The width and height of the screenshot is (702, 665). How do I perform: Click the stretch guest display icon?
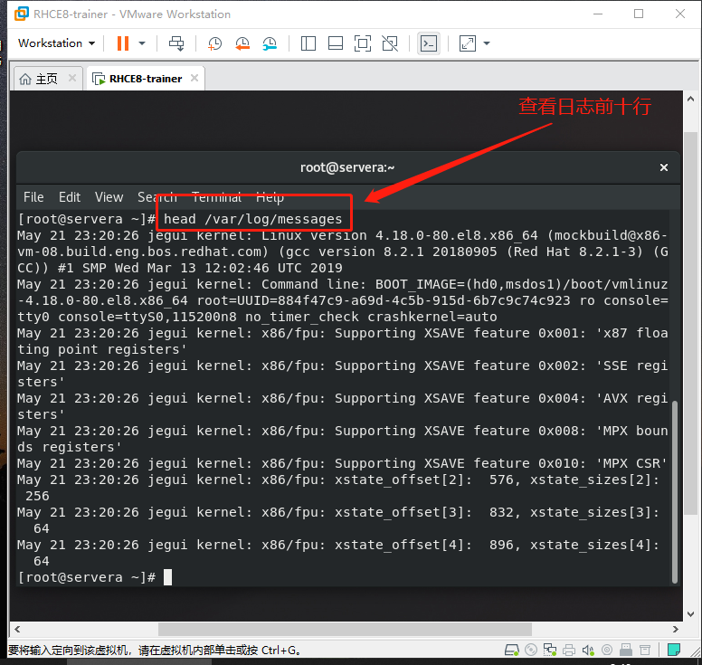(468, 43)
